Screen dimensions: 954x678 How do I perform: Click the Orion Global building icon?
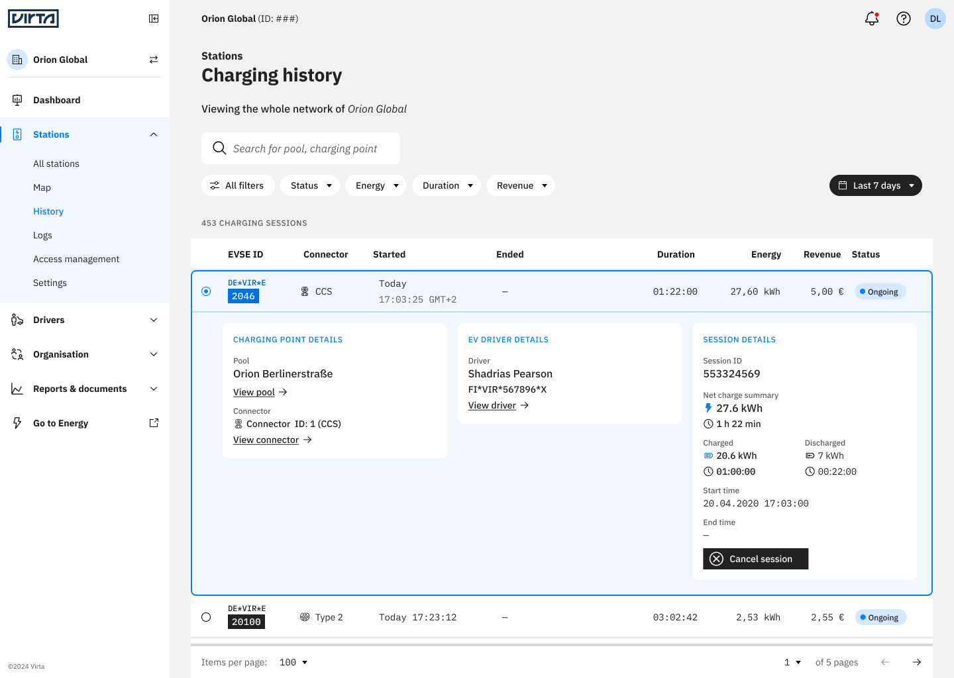point(17,60)
